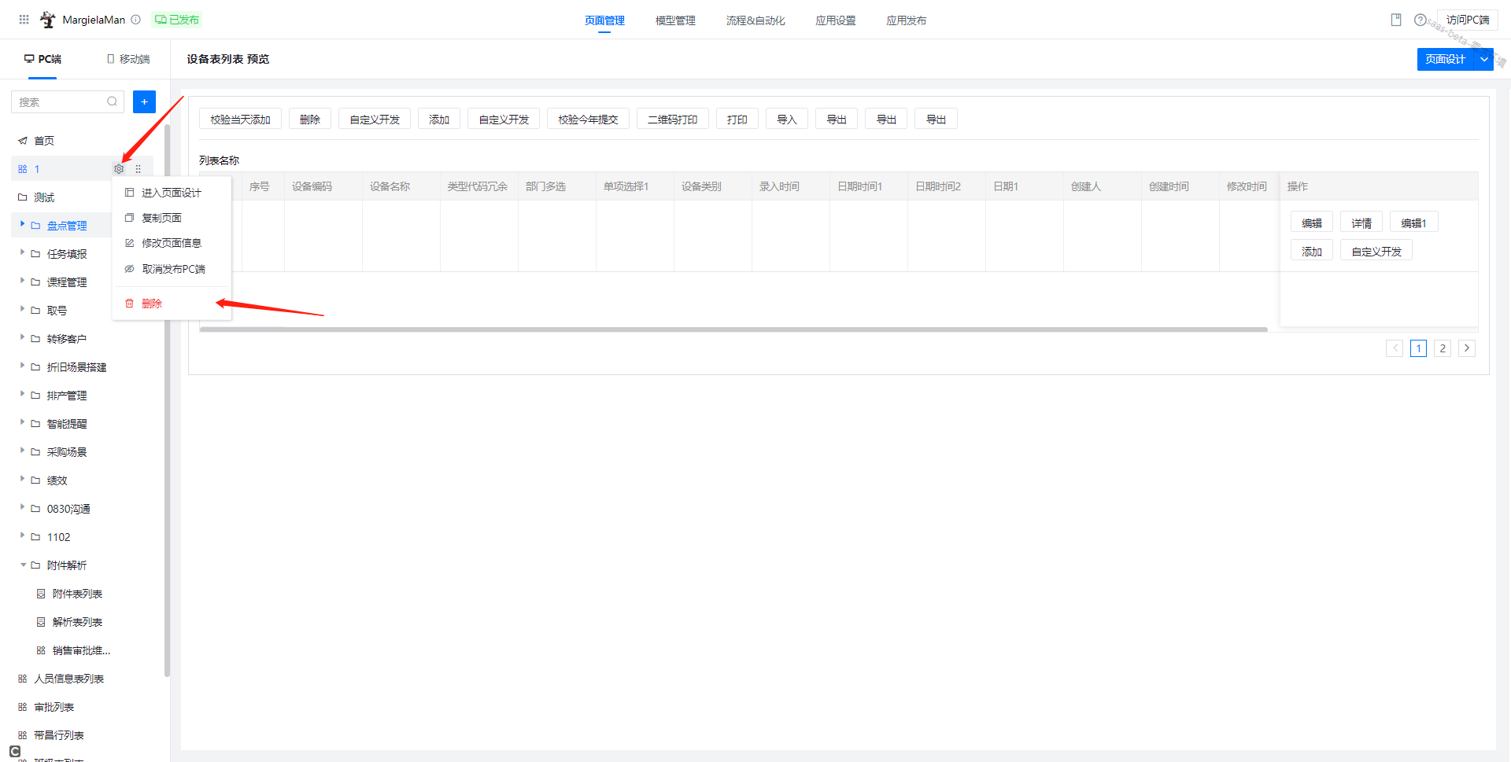Image resolution: width=1511 pixels, height=762 pixels.
Task: Choose 删除 in context menu
Action: (x=172, y=304)
